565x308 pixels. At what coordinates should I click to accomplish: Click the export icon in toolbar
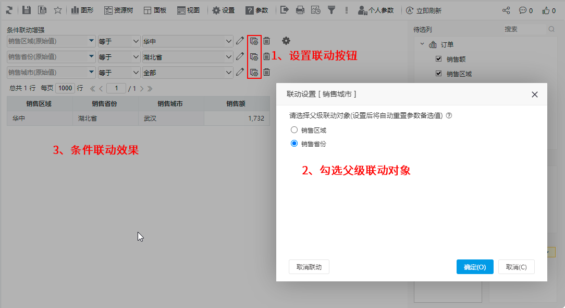(284, 10)
